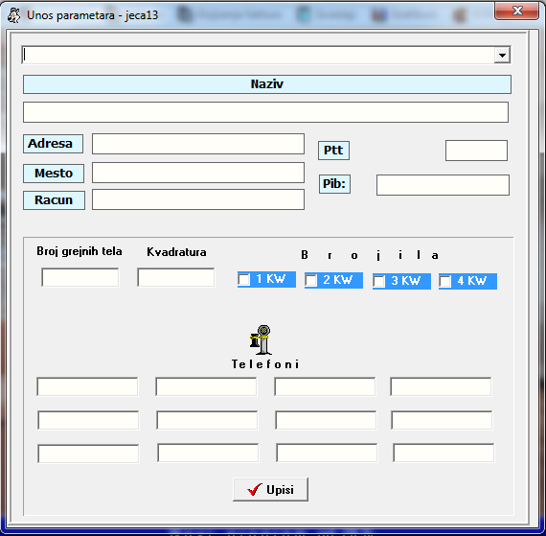Check the 3 KW brojila option
Image resolution: width=546 pixels, height=536 pixels.
(x=379, y=281)
